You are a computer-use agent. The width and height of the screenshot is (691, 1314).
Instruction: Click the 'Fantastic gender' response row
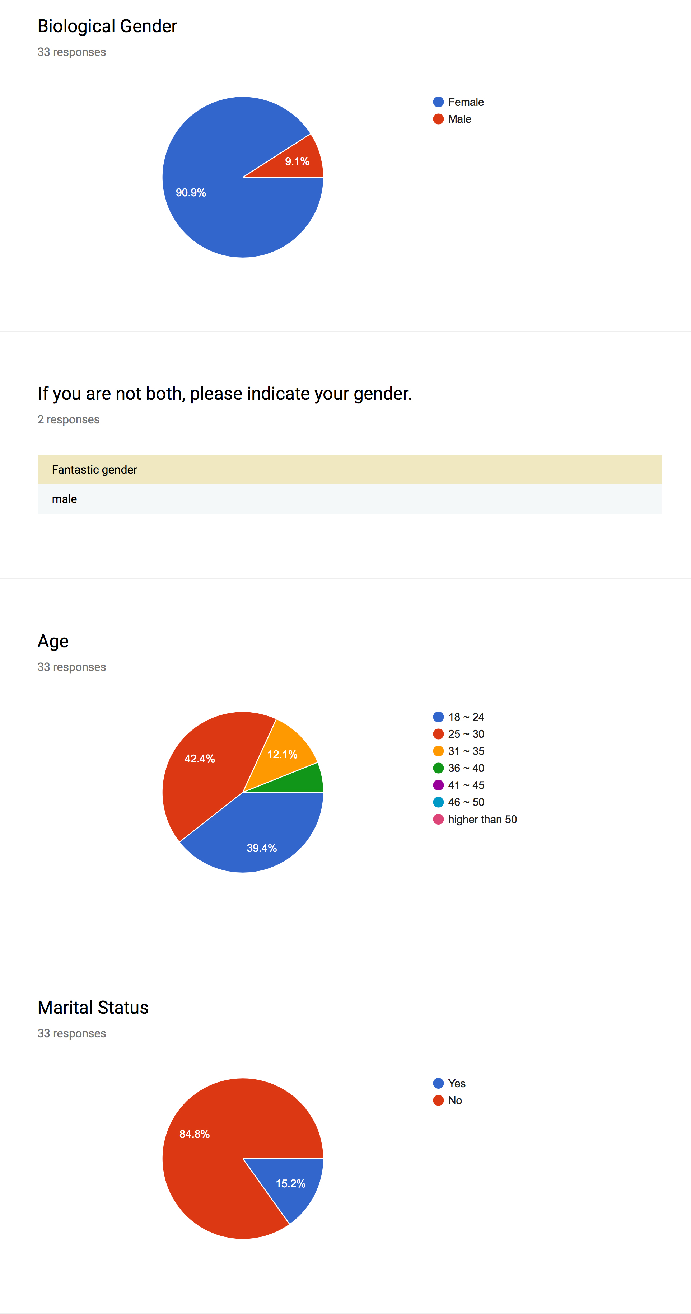click(350, 469)
